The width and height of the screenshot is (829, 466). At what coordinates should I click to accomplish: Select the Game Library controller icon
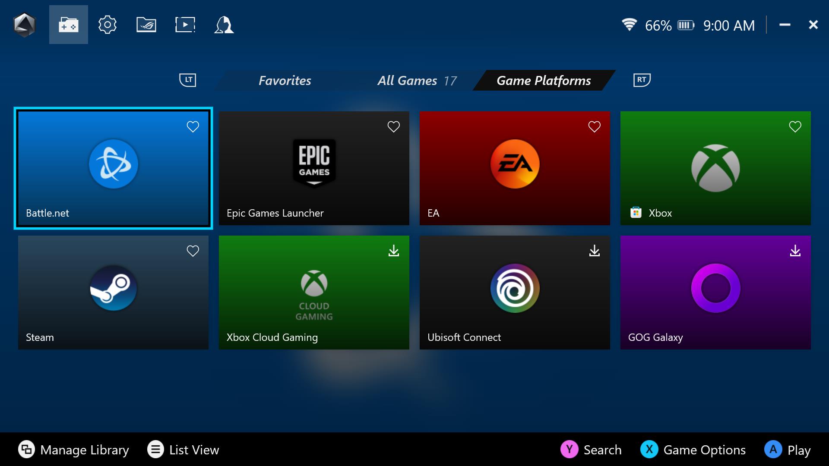[x=69, y=25]
